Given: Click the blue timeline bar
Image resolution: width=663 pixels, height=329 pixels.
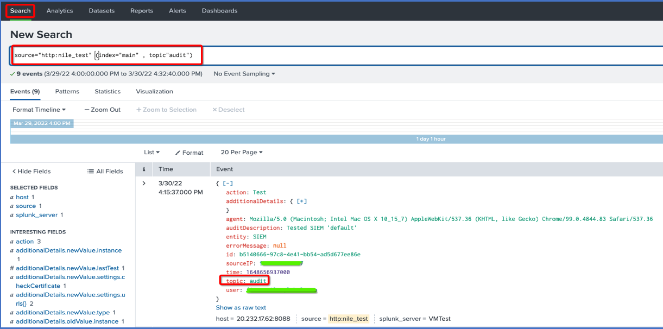Looking at the screenshot, I should point(336,139).
